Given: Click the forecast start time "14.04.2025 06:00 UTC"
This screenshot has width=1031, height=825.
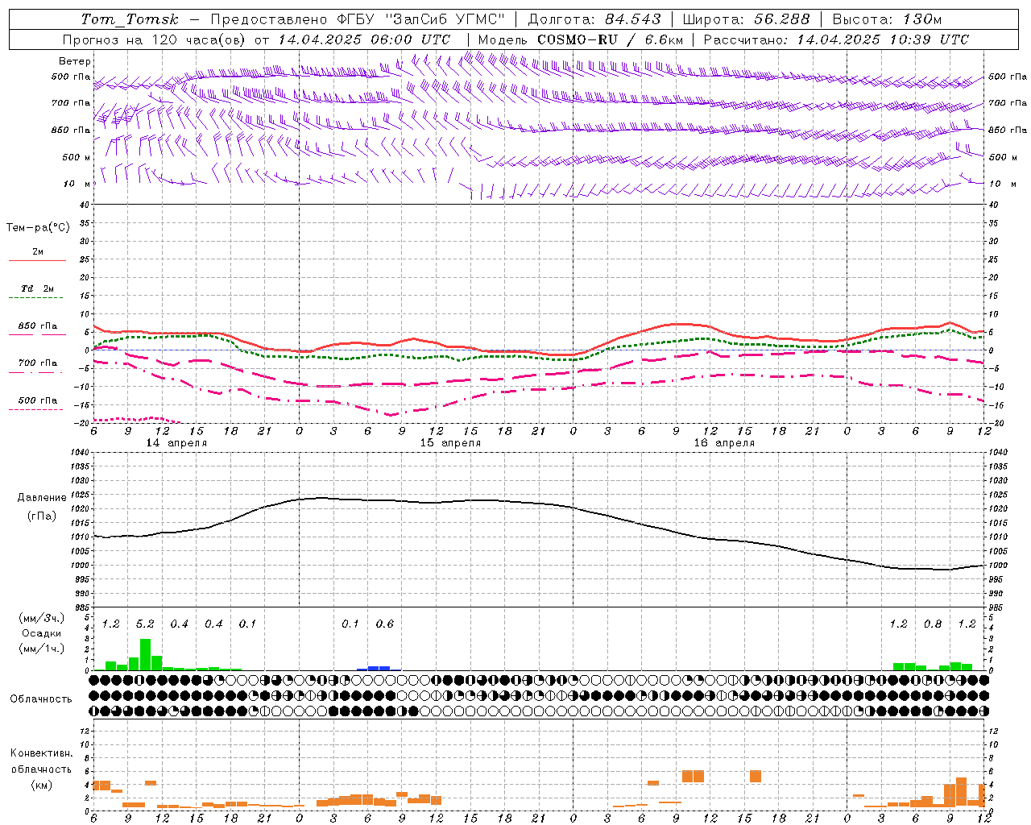Looking at the screenshot, I should click(364, 39).
